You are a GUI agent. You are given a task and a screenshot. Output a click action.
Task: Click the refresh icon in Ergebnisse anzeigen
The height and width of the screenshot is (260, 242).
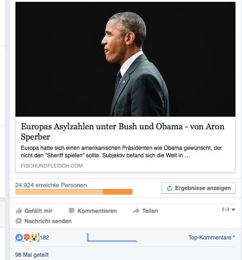tap(169, 188)
